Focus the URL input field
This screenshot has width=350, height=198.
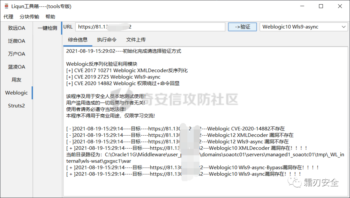point(150,27)
